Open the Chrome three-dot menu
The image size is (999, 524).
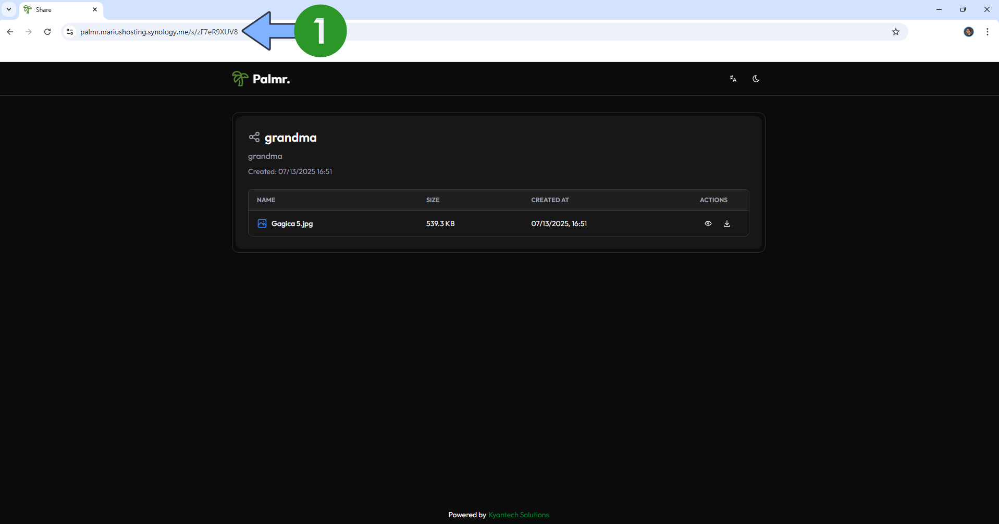[987, 32]
